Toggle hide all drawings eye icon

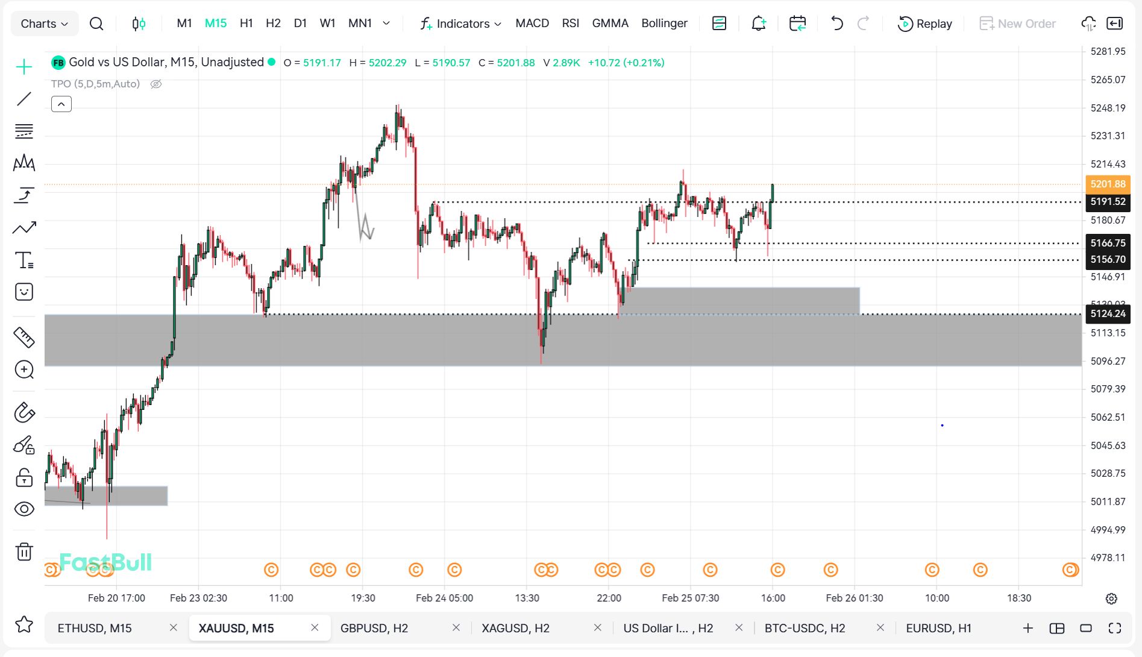point(24,509)
